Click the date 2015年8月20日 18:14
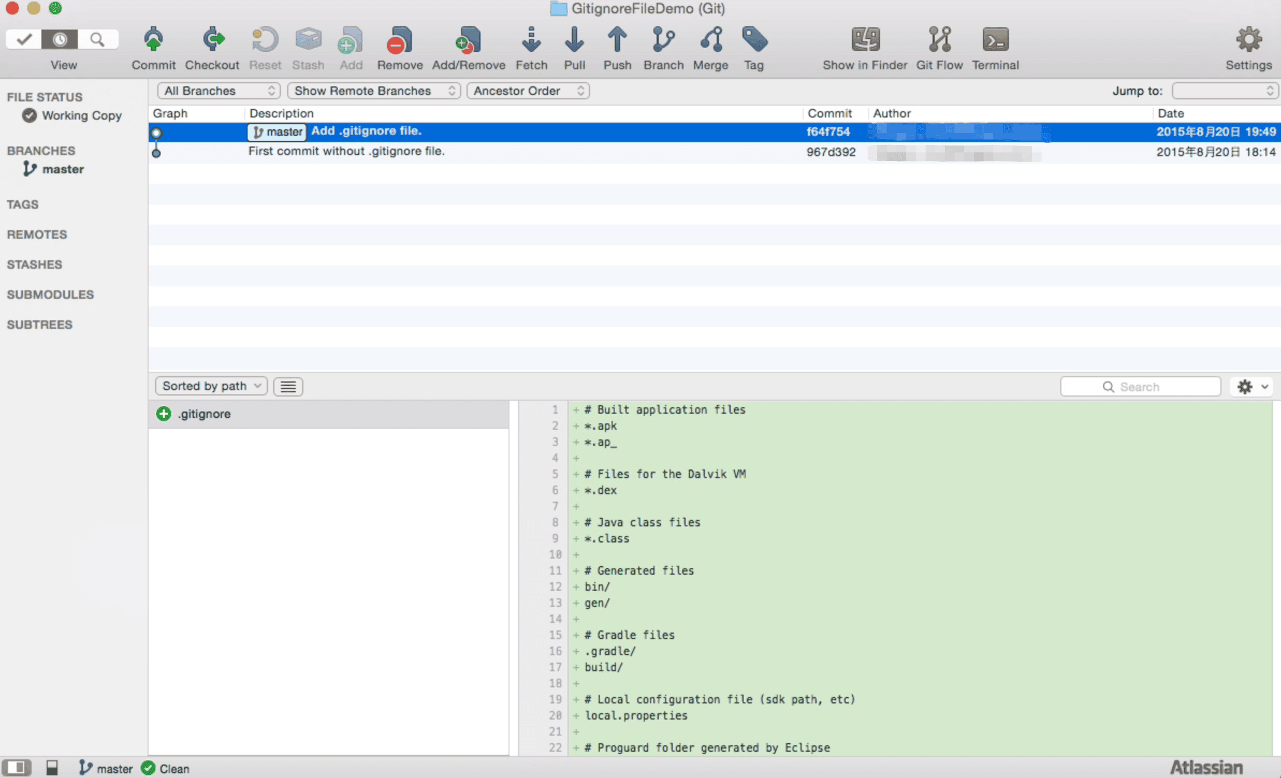Viewport: 1281px width, 778px height. (1216, 152)
